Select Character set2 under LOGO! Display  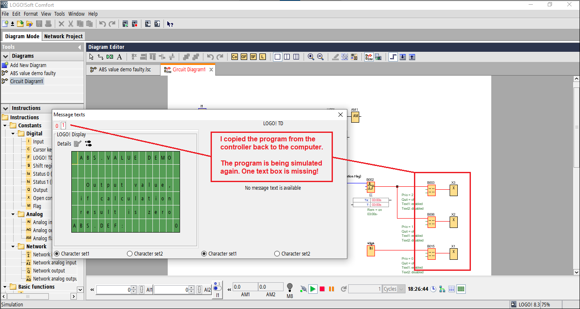[130, 254]
